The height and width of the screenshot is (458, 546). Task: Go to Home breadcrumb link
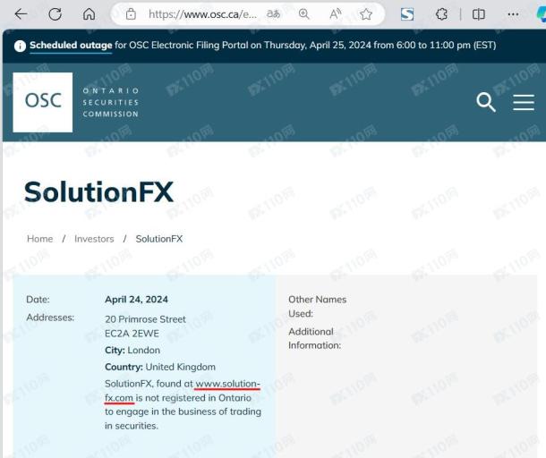(40, 239)
